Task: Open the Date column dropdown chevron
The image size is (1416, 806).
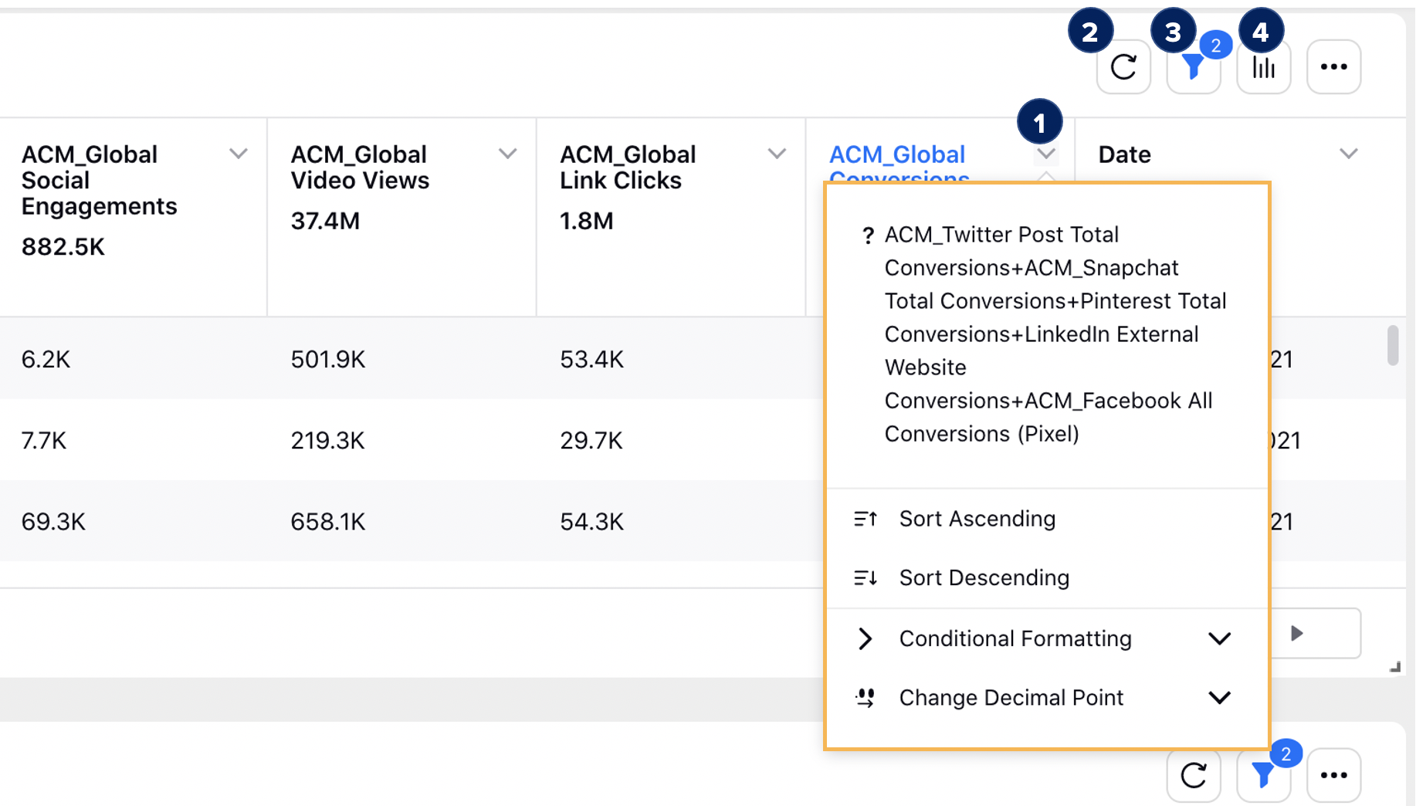Action: [x=1348, y=154]
